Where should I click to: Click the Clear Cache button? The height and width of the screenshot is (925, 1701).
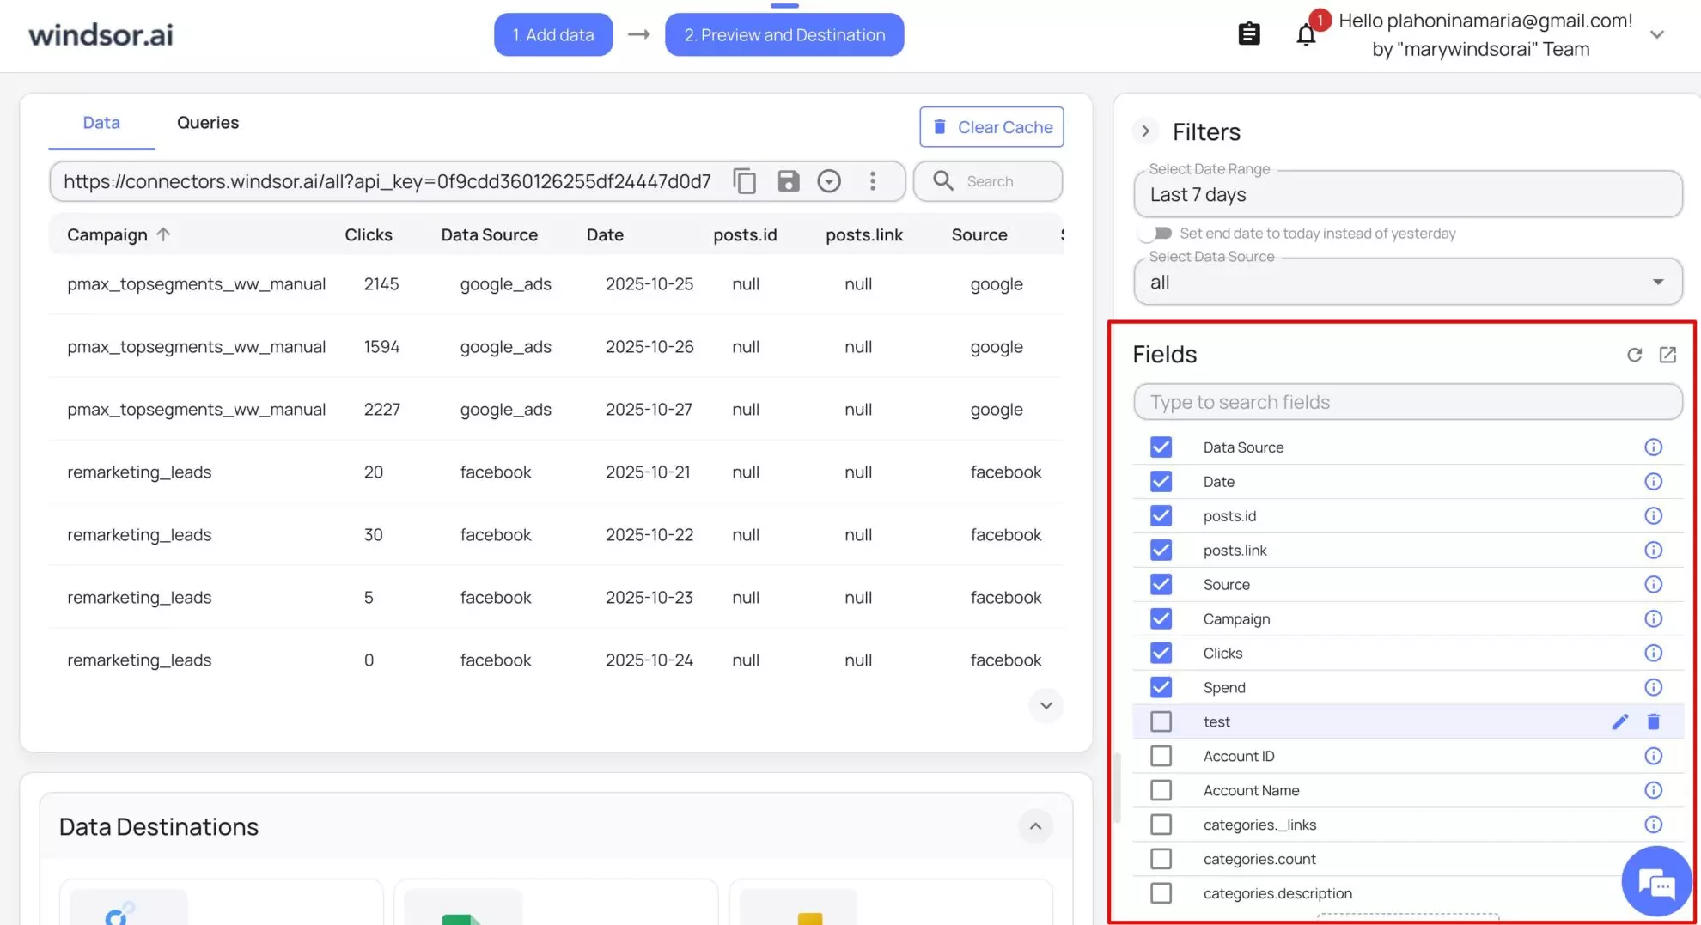point(991,127)
